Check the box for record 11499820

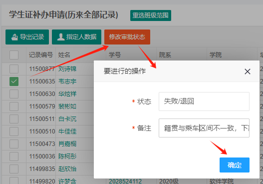pos(14,181)
